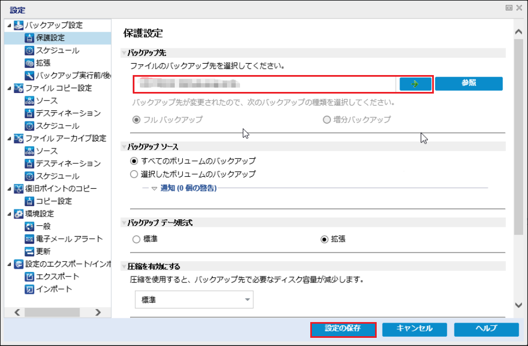This screenshot has height=346, width=528.
Task: Select すべてのボリュームのバックアップ option
Action: coord(134,161)
